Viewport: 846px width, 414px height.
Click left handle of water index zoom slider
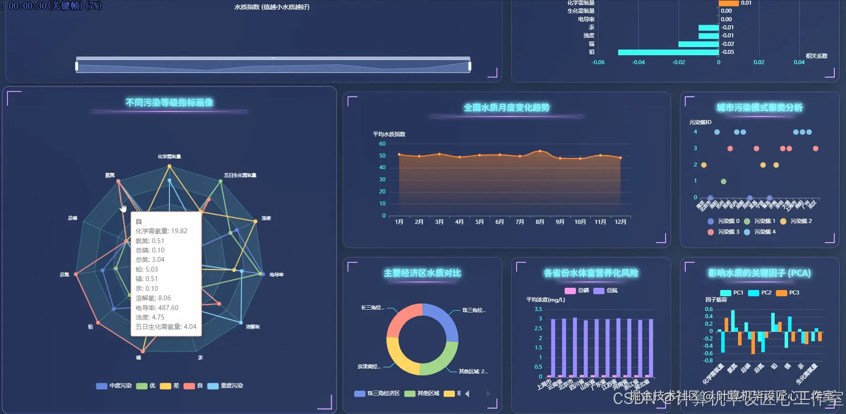pos(77,66)
